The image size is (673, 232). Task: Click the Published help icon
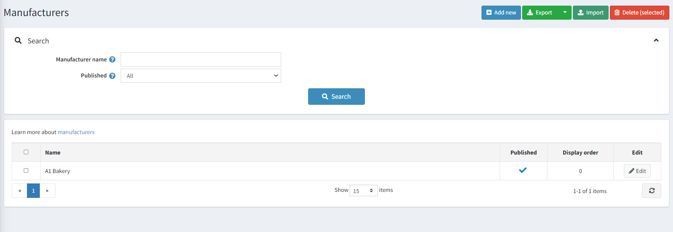[112, 75]
